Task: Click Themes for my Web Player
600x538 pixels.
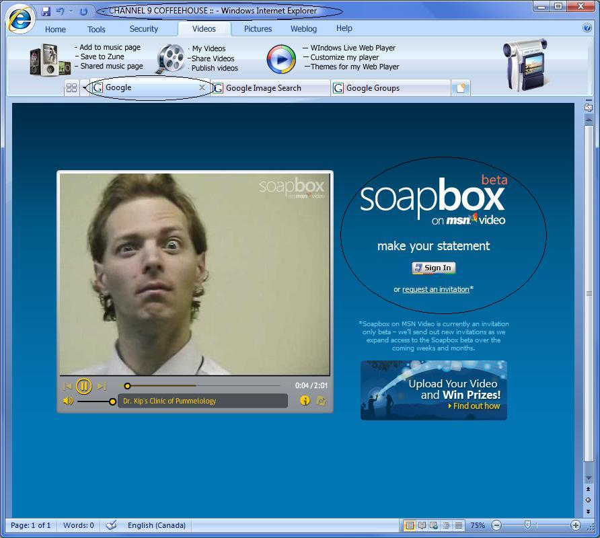Action: [x=354, y=67]
